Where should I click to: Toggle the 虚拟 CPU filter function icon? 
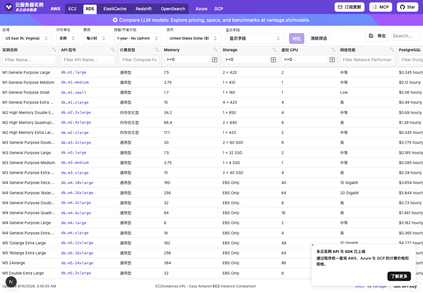click(332, 60)
